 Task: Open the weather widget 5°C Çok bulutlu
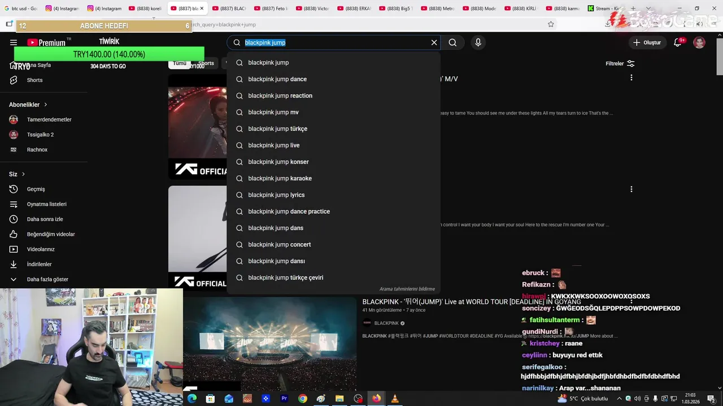(x=582, y=399)
